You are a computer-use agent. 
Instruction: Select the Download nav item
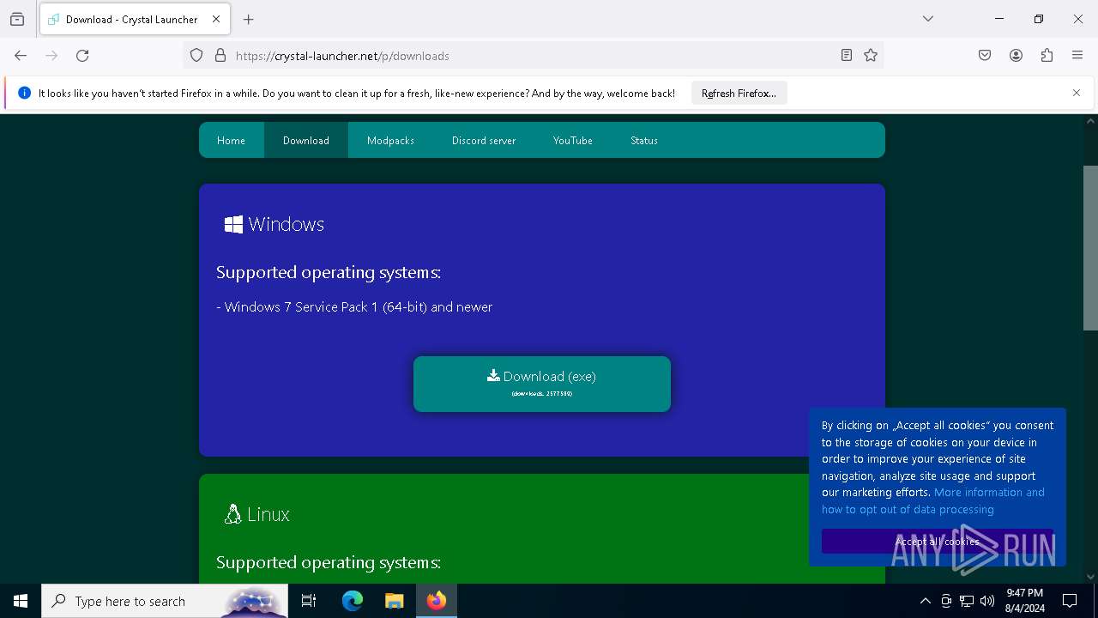point(306,140)
